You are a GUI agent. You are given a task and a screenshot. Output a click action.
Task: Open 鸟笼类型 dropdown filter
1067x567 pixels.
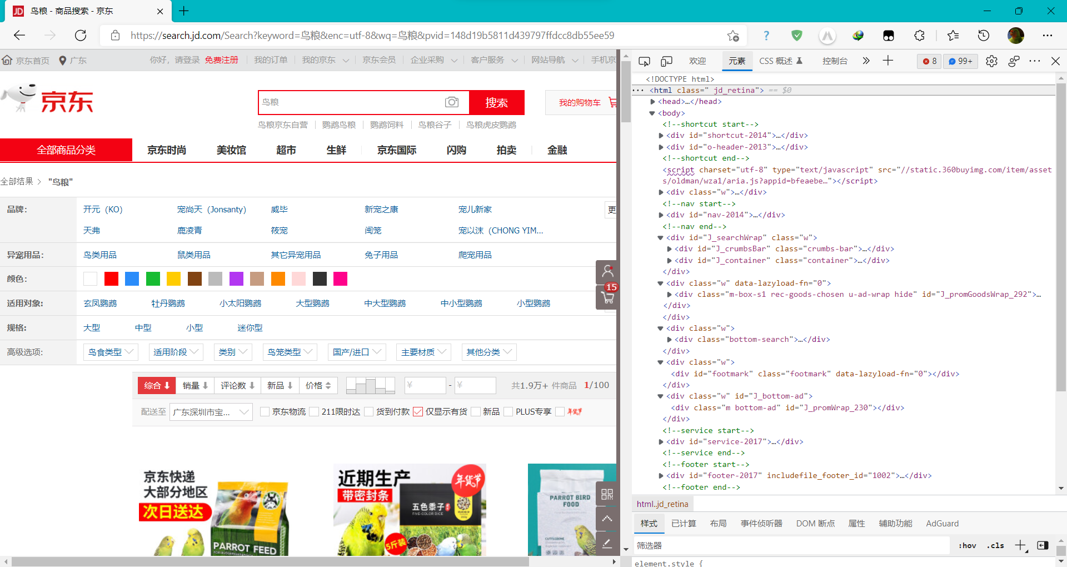[290, 352]
